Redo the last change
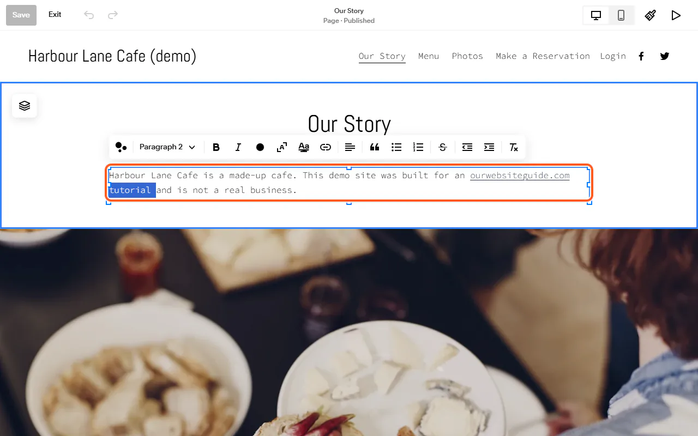 tap(113, 15)
